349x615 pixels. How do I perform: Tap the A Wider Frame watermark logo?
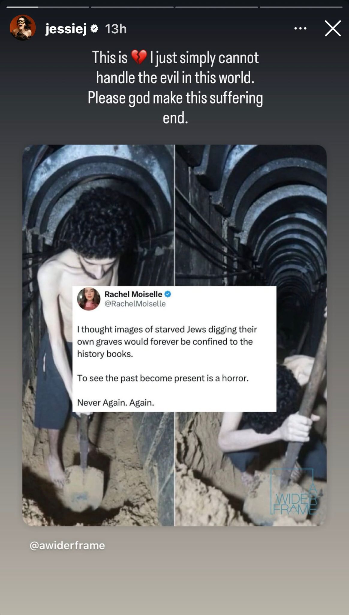click(294, 492)
